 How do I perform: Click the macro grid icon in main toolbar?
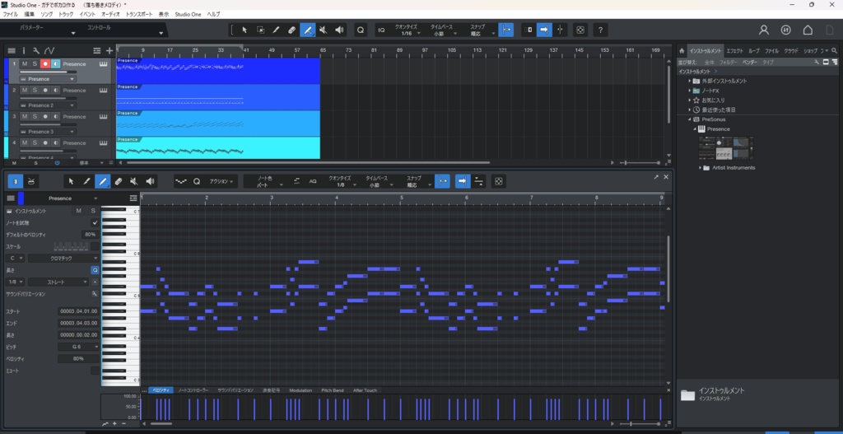coord(580,30)
